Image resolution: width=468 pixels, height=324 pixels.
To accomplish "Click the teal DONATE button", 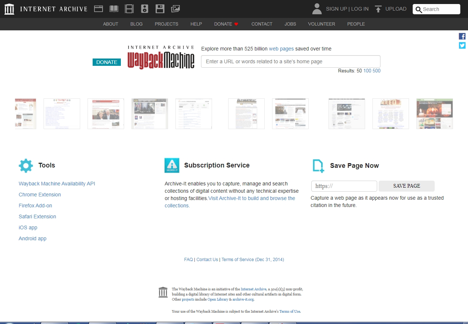I will point(107,62).
